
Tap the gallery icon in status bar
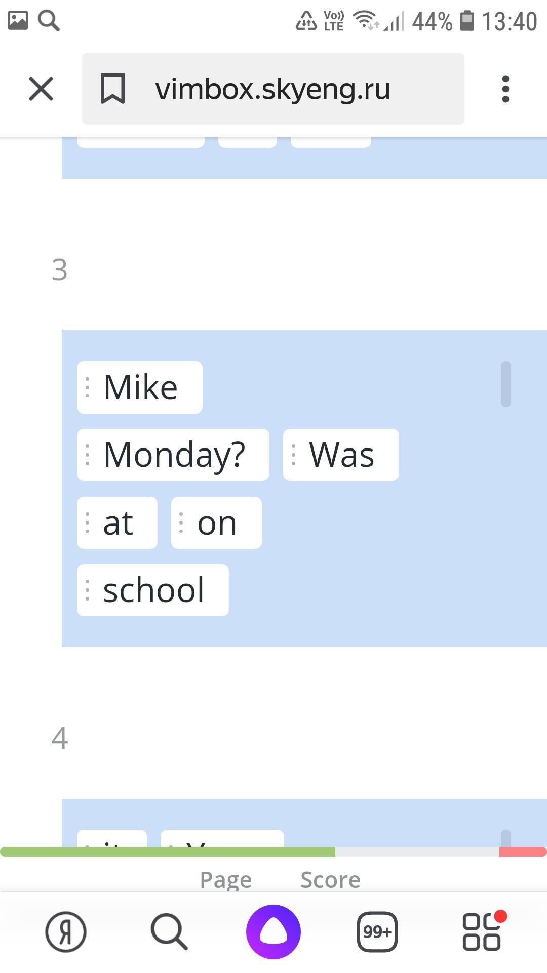[18, 21]
